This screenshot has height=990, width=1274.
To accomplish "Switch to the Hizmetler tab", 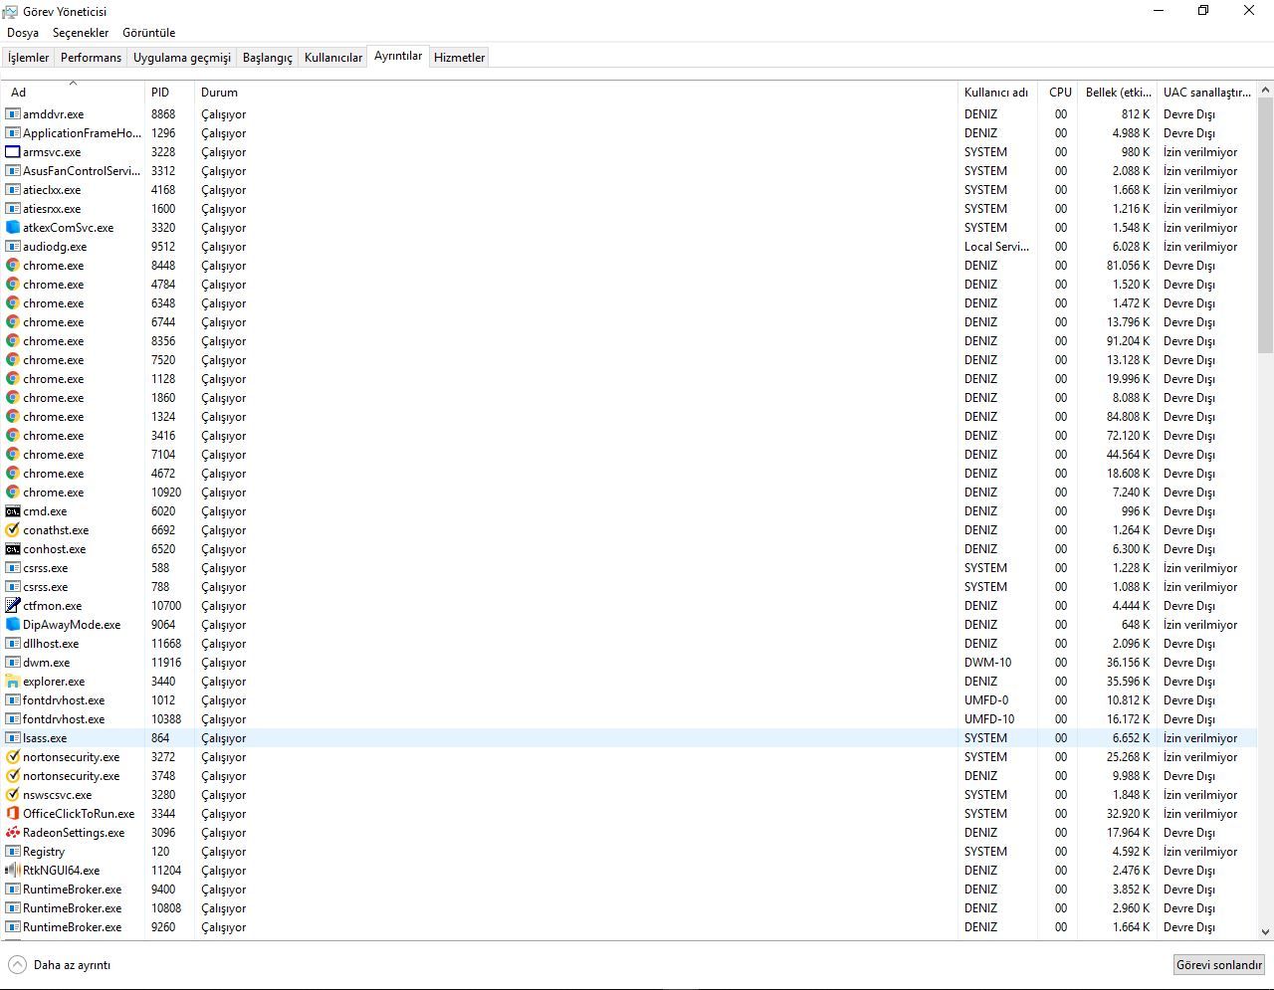I will tap(460, 58).
